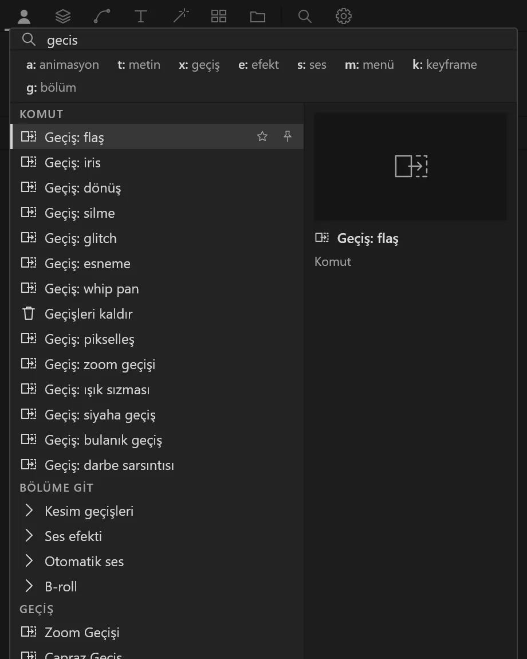Run the Geçiş: dönüş command
Viewport: 527px width, 659px height.
(157, 187)
